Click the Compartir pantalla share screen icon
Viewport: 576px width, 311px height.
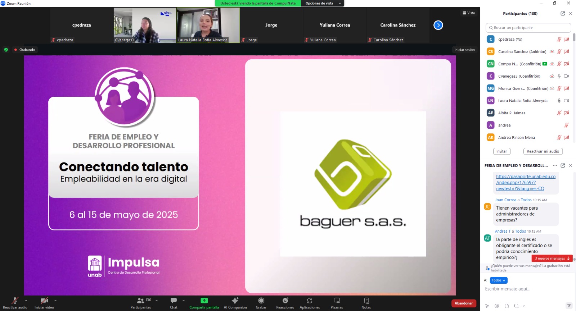coord(204,301)
